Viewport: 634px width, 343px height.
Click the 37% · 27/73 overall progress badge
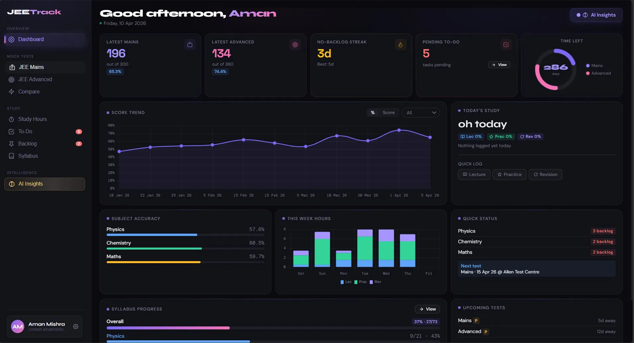click(x=425, y=322)
